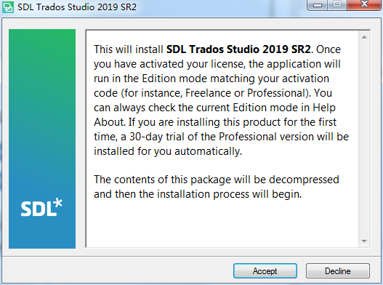Click the disabled maximize button
This screenshot has height=285, width=383.
click(x=337, y=5)
